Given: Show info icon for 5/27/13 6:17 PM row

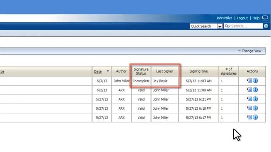Looking at the screenshot, I should 255,117.
